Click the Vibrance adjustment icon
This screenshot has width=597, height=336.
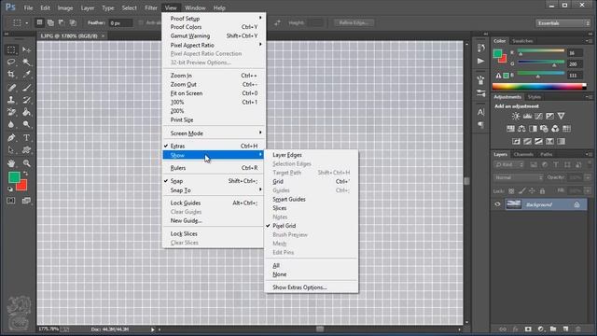[x=561, y=116]
